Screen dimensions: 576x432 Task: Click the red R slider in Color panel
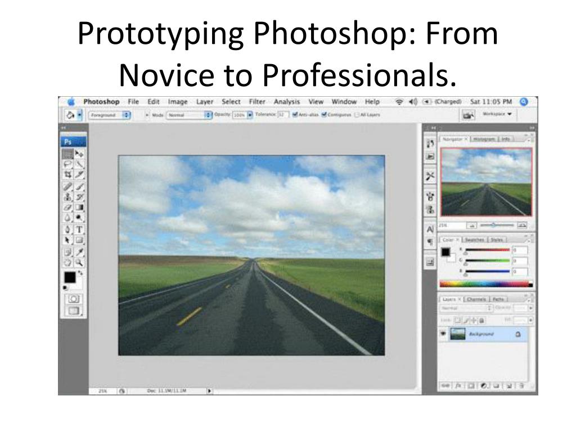click(x=487, y=250)
